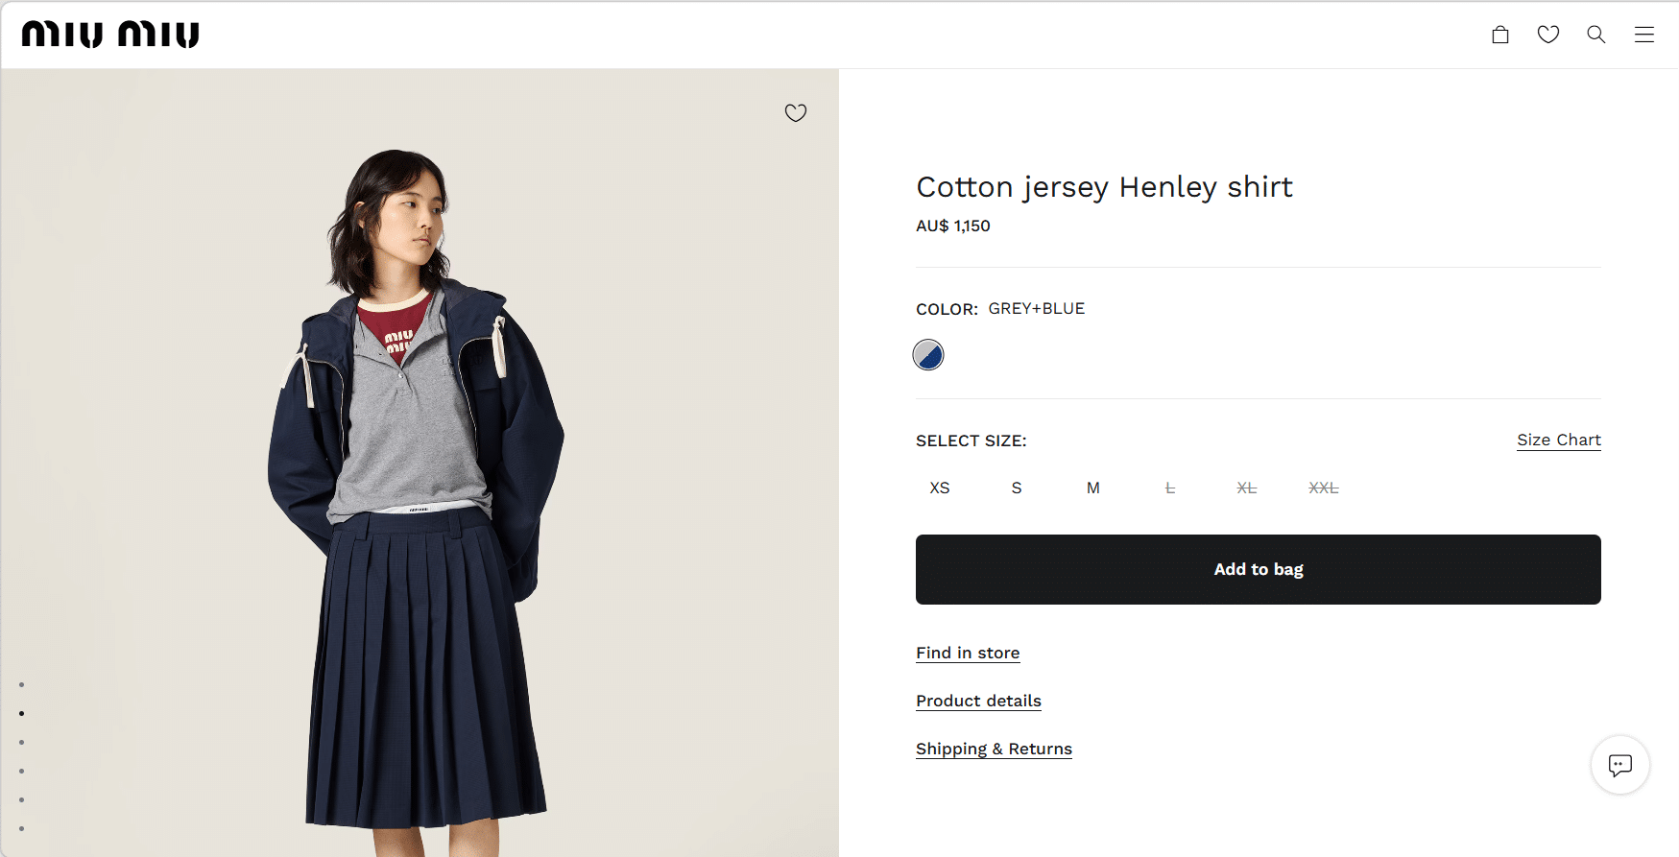Select the Grey+Blue color swatch
The image size is (1679, 857).
pyautogui.click(x=928, y=355)
